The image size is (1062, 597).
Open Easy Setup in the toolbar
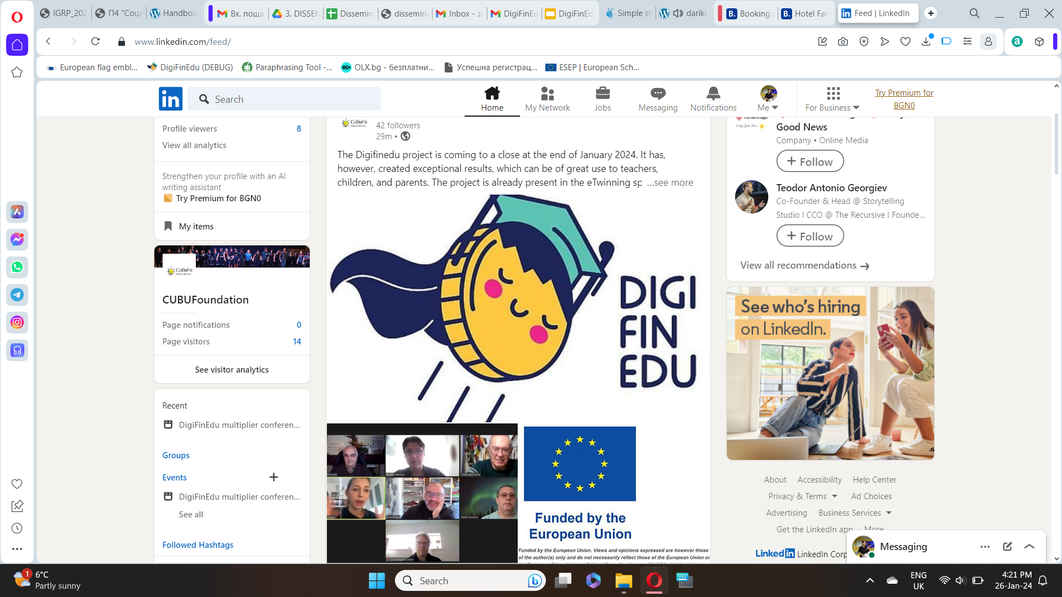pos(967,41)
